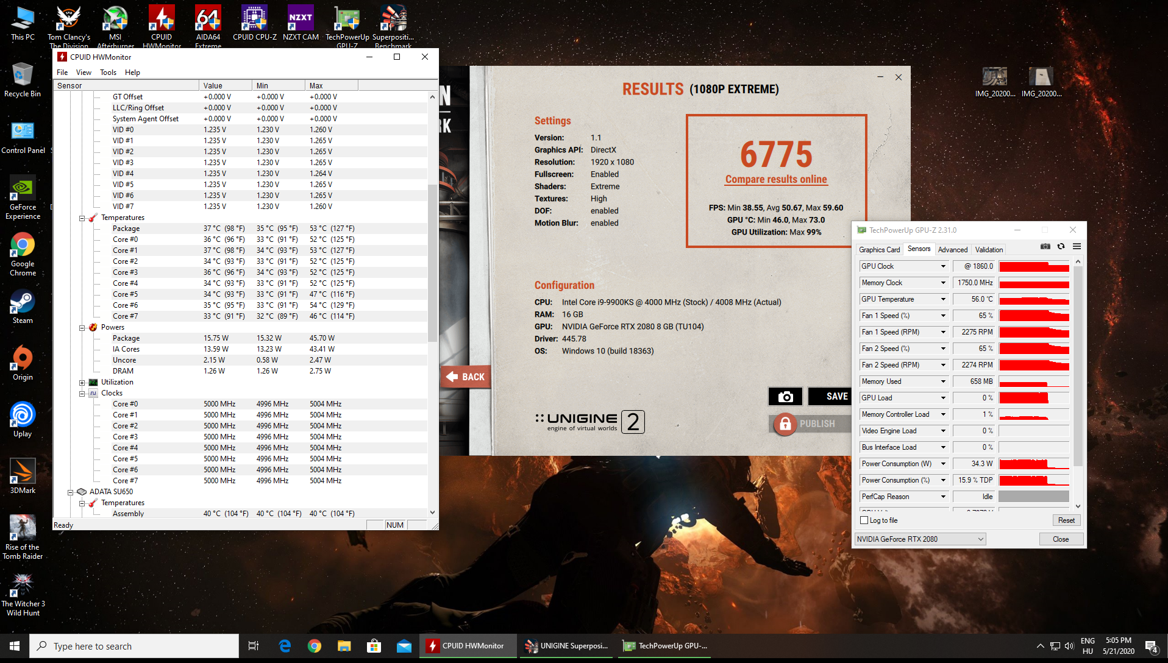Collapse the Temperatures node under the CPU
This screenshot has width=1168, height=663.
point(82,218)
